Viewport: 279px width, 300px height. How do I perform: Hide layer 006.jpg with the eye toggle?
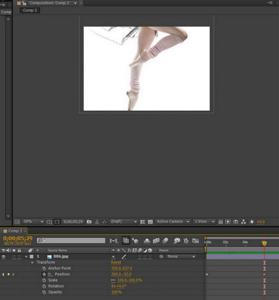pyautogui.click(x=4, y=256)
